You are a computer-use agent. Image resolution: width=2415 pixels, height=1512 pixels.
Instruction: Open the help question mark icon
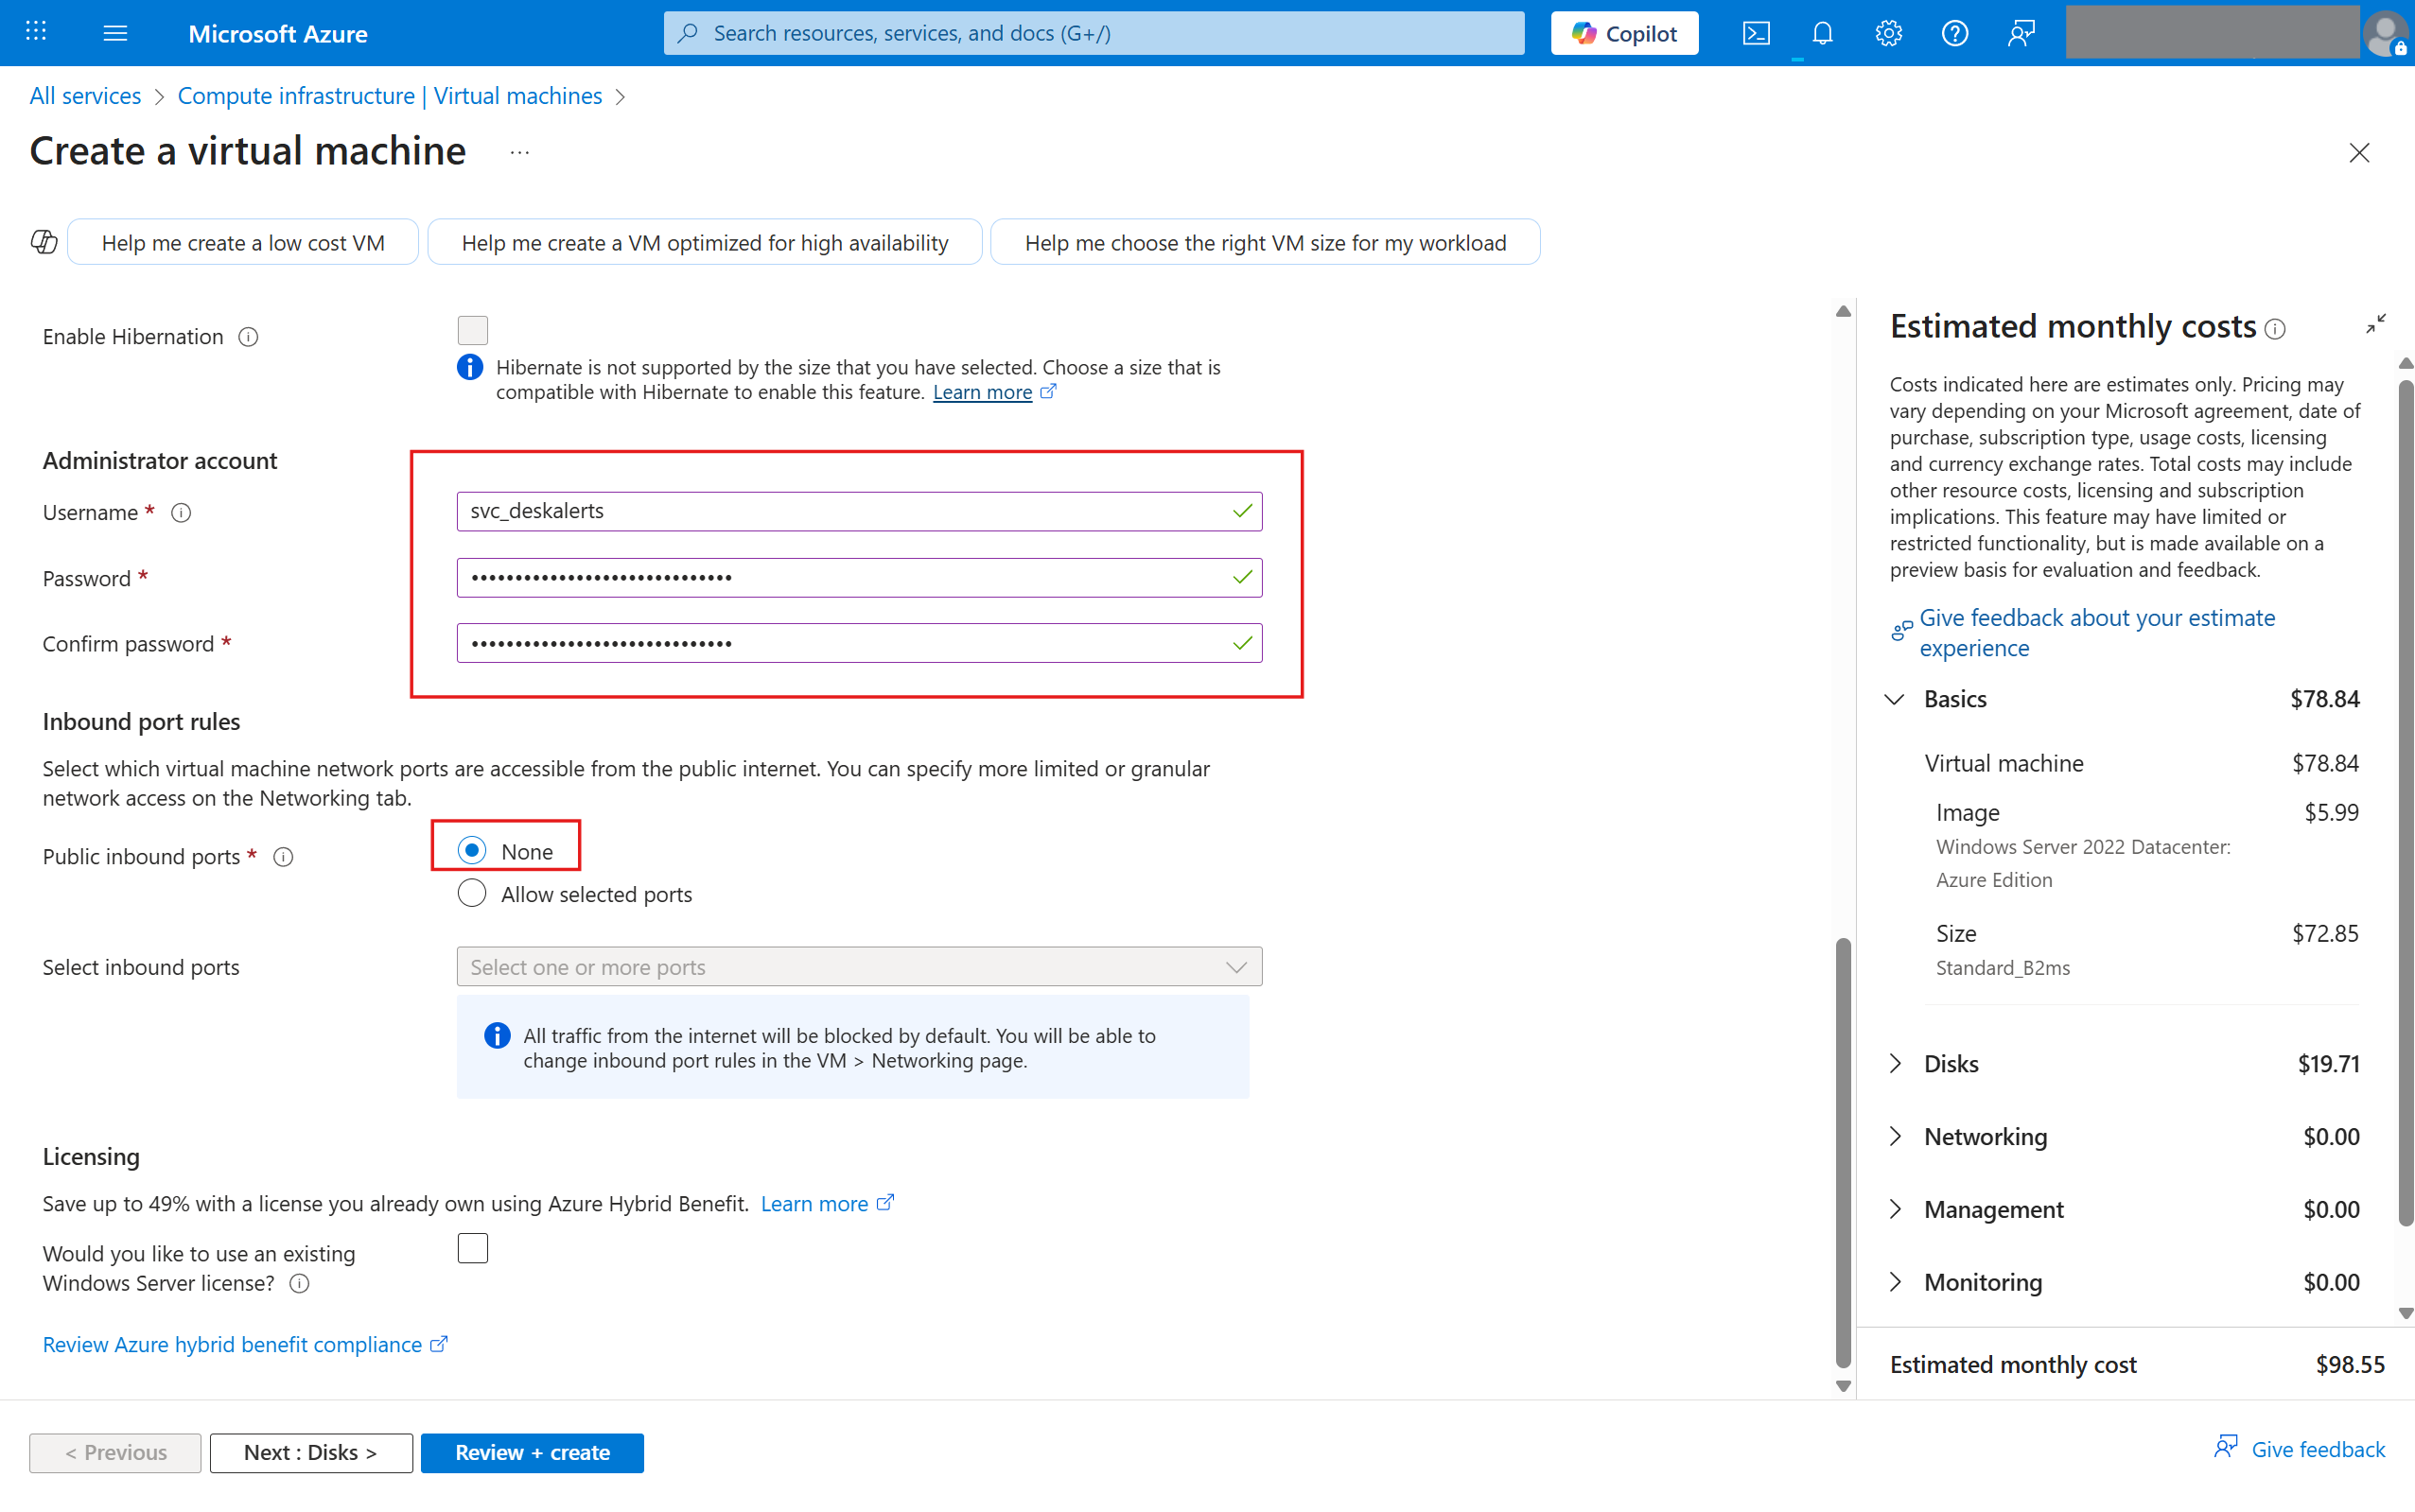1953,33
